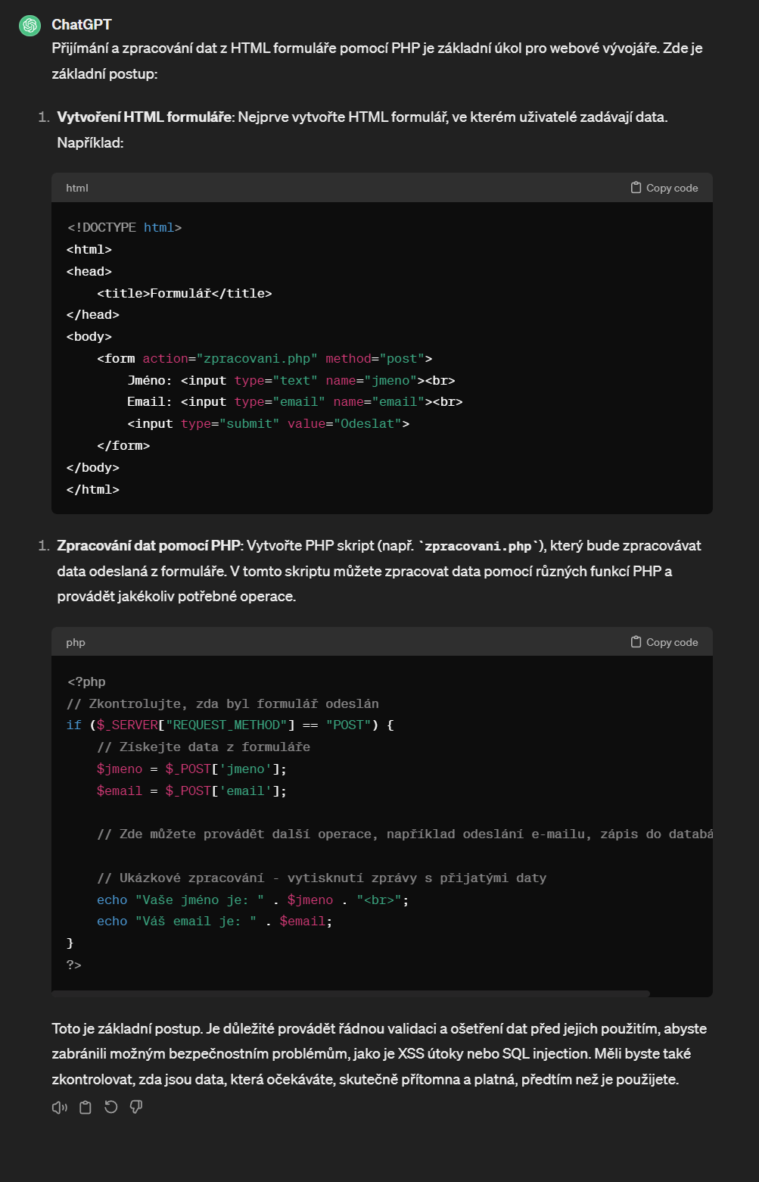Click the submit input 'Odeslat' line
This screenshot has height=1182, width=759.
(x=269, y=423)
